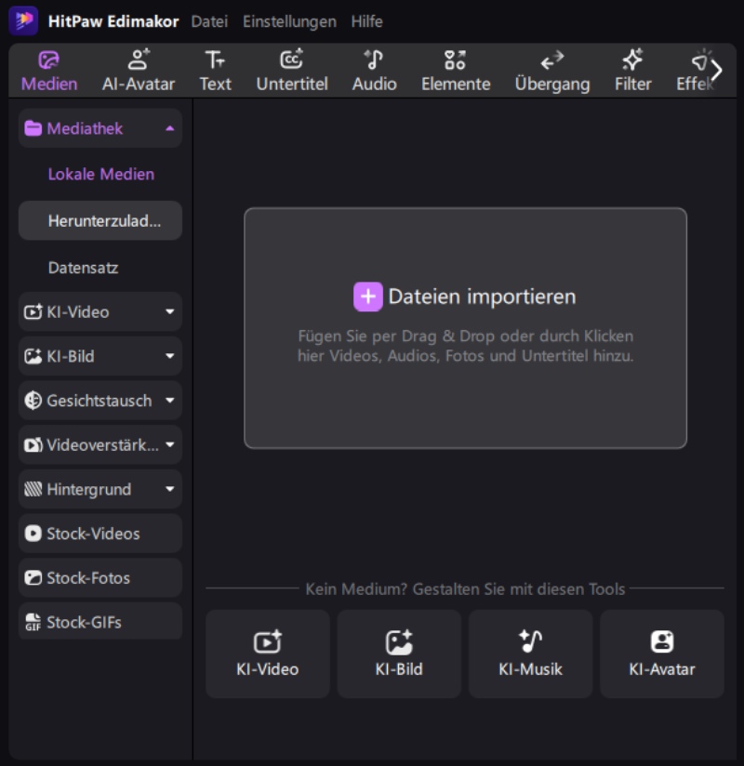The image size is (744, 766).
Task: Open the Untertitel (CC) panel icon
Action: [x=292, y=61]
